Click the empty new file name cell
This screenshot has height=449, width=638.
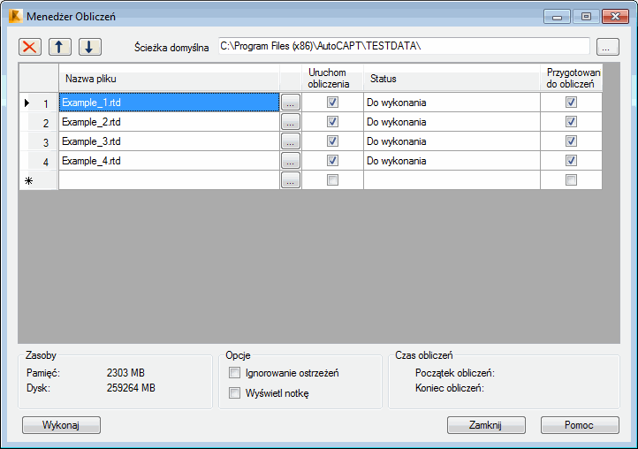tap(170, 180)
